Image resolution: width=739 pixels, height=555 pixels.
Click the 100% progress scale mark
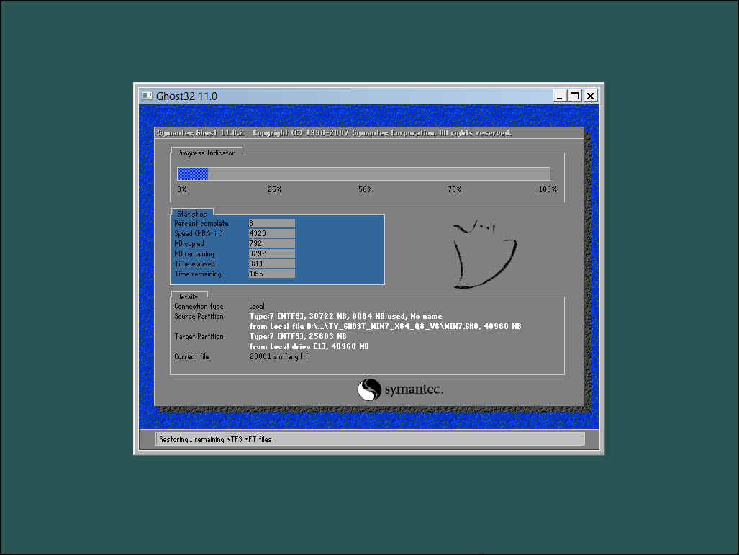548,189
